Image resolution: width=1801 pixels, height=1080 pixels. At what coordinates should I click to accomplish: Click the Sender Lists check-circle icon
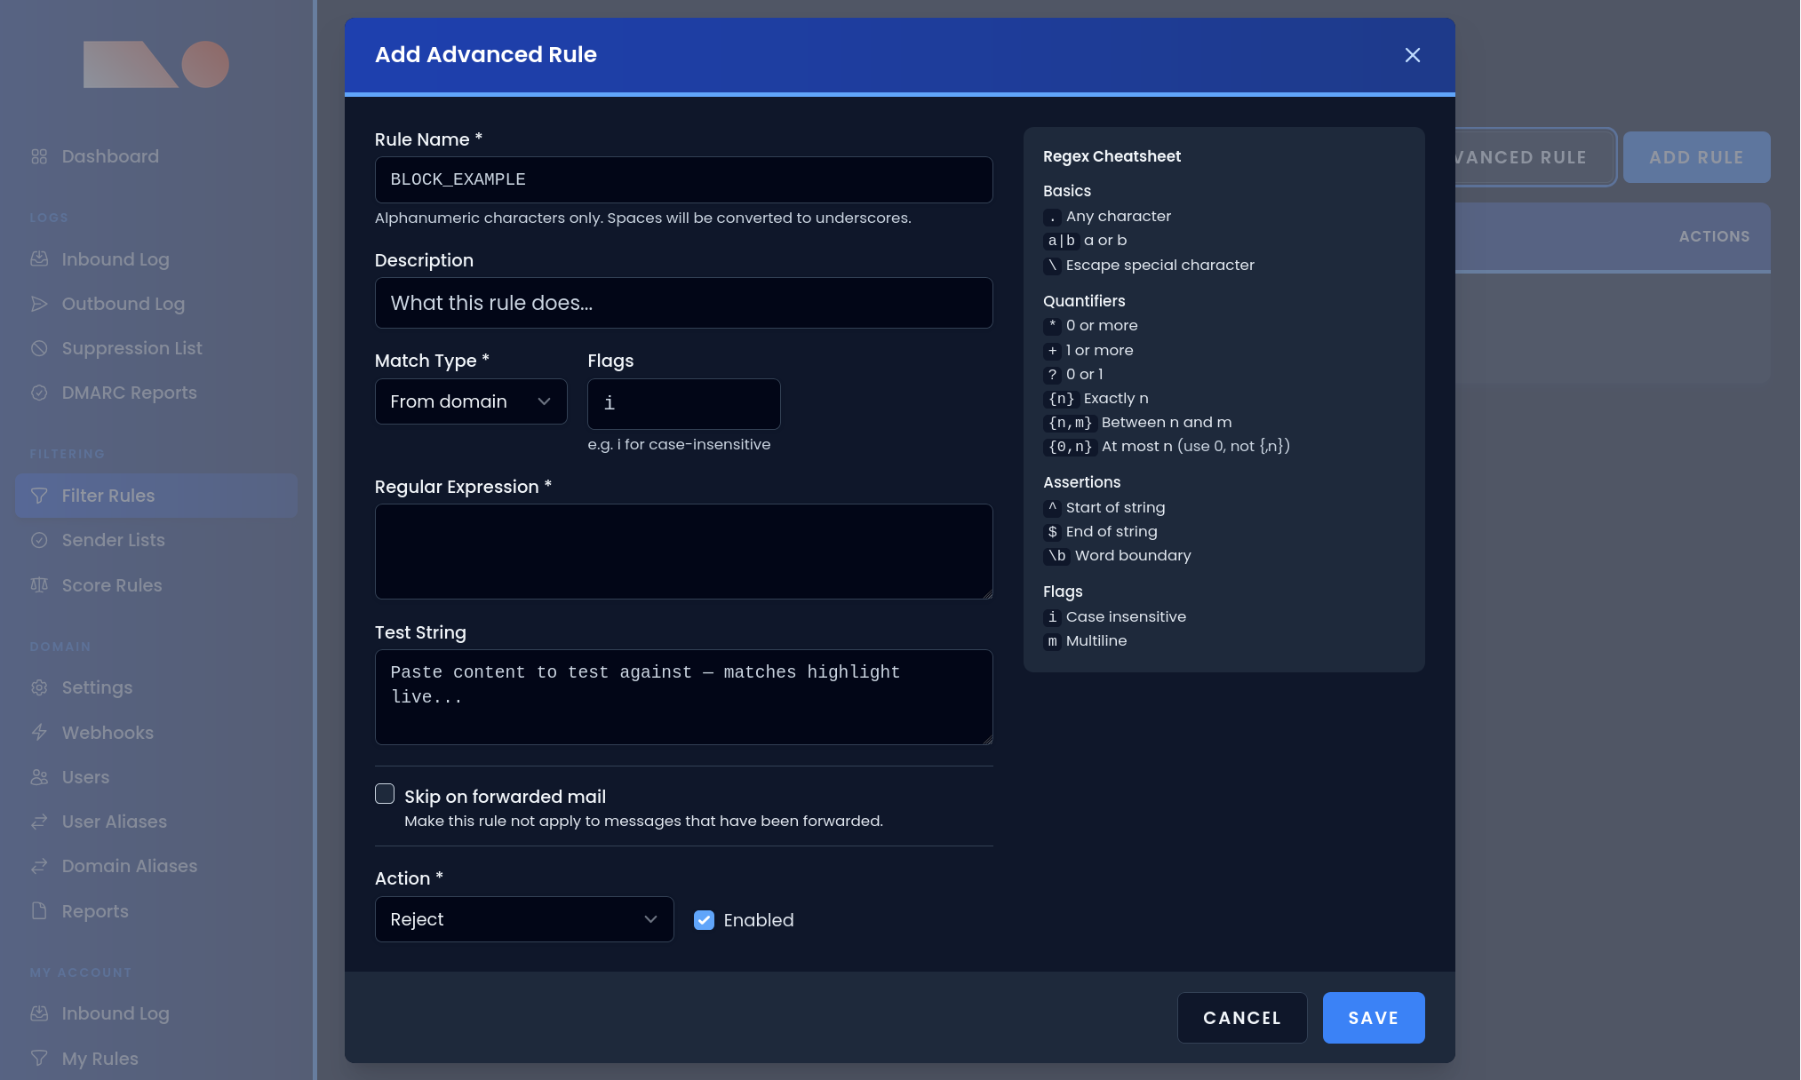pyautogui.click(x=39, y=540)
